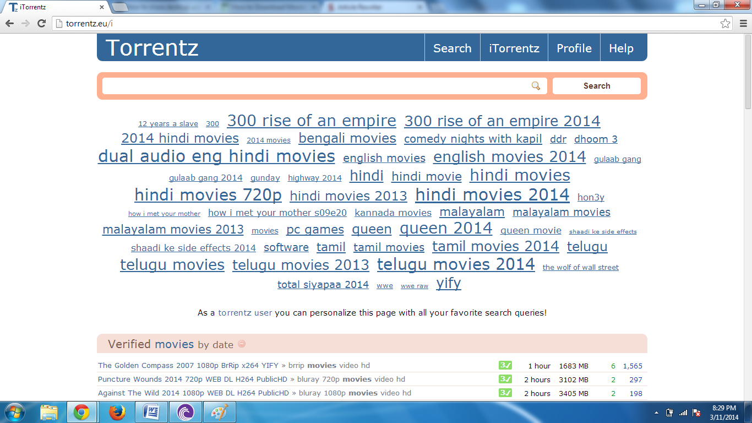Open 'hindi movies 720p' tag

[x=208, y=195]
